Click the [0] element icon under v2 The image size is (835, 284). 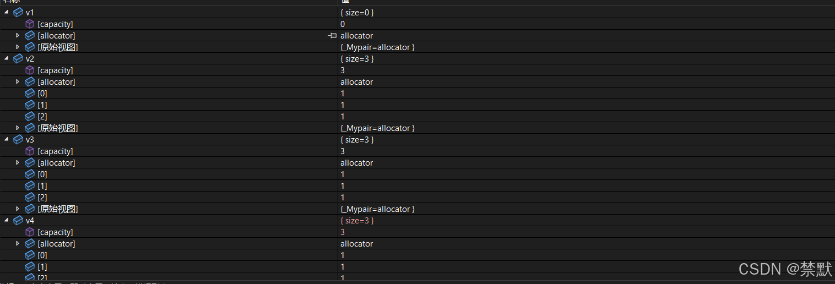coord(30,94)
